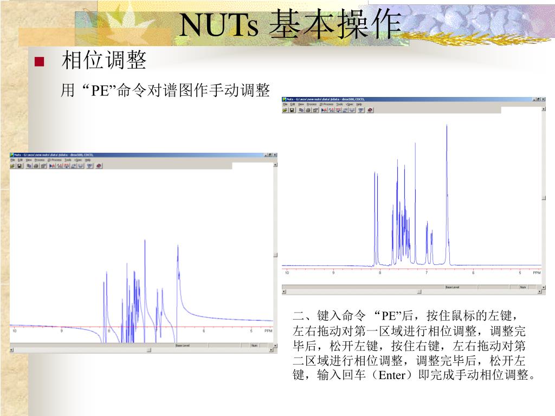Click the 'PPM' axis label in right spectrum
Image resolution: width=555 pixels, height=416 pixels.
537,273
